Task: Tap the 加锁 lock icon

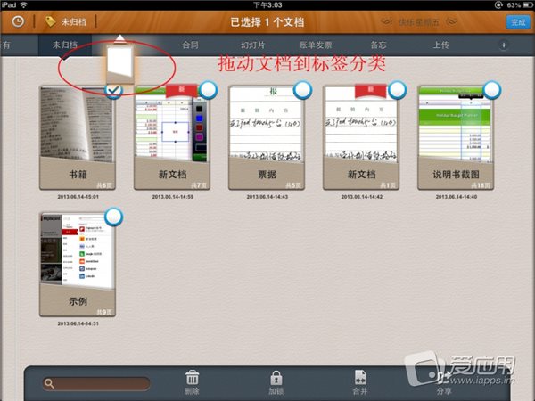Action: (x=276, y=378)
